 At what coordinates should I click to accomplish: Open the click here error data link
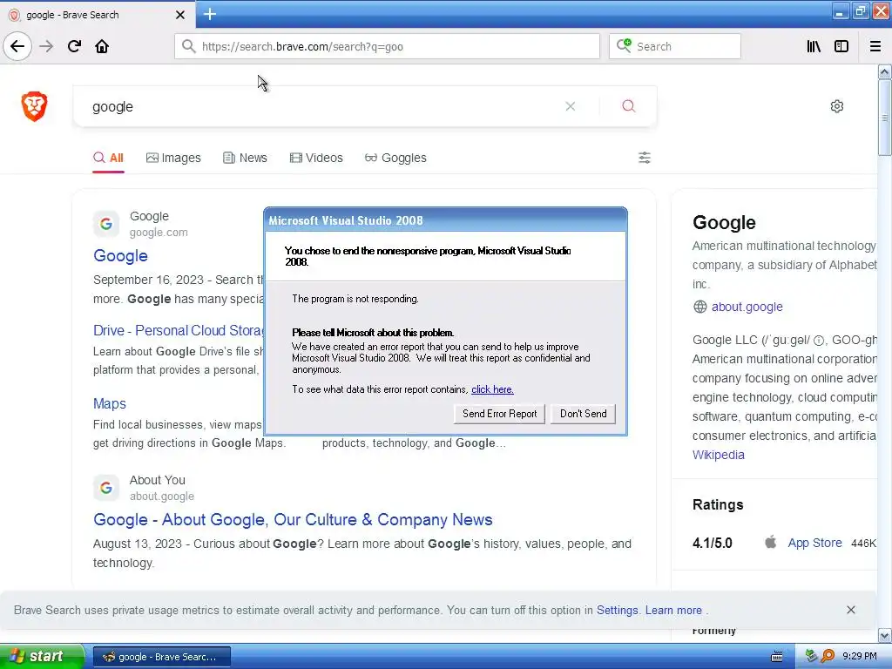click(x=492, y=389)
